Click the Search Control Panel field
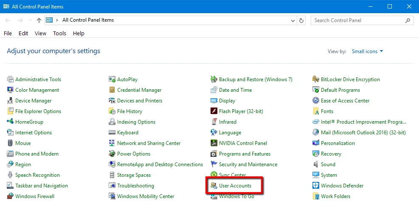 coord(362,20)
